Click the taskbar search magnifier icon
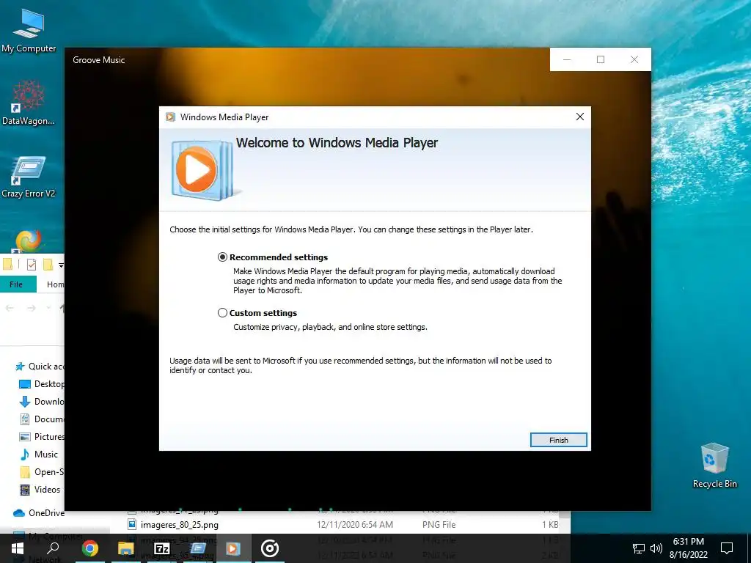This screenshot has width=751, height=563. click(53, 548)
